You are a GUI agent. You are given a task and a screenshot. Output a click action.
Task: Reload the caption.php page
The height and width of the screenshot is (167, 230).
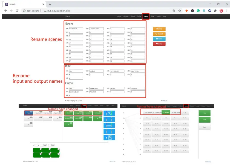17,11
